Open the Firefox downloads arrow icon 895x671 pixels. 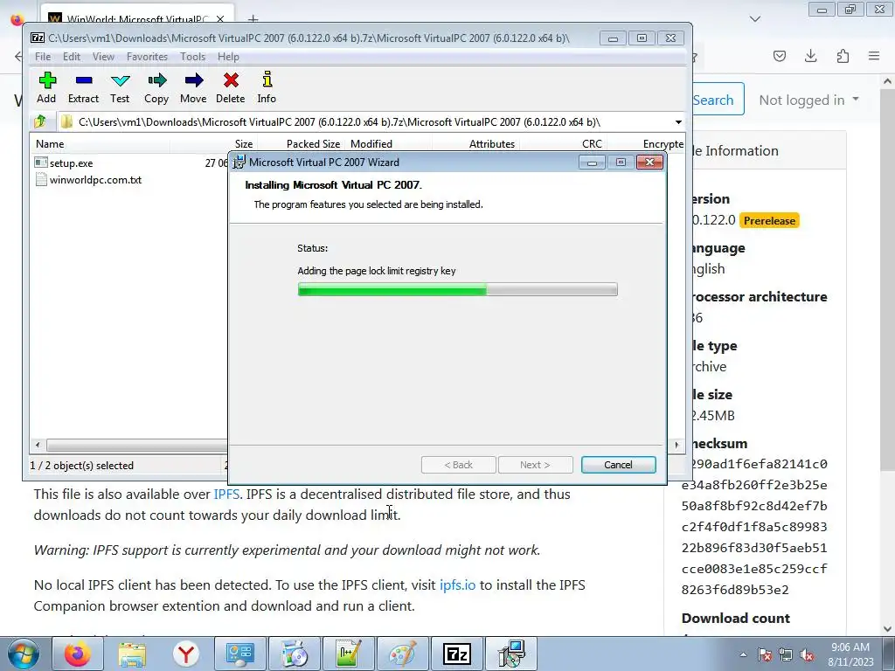(810, 56)
